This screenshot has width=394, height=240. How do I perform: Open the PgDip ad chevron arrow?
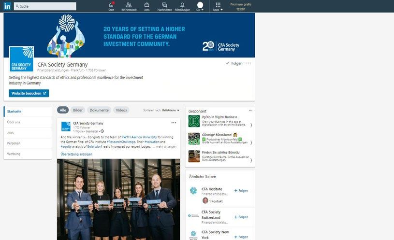click(x=251, y=125)
